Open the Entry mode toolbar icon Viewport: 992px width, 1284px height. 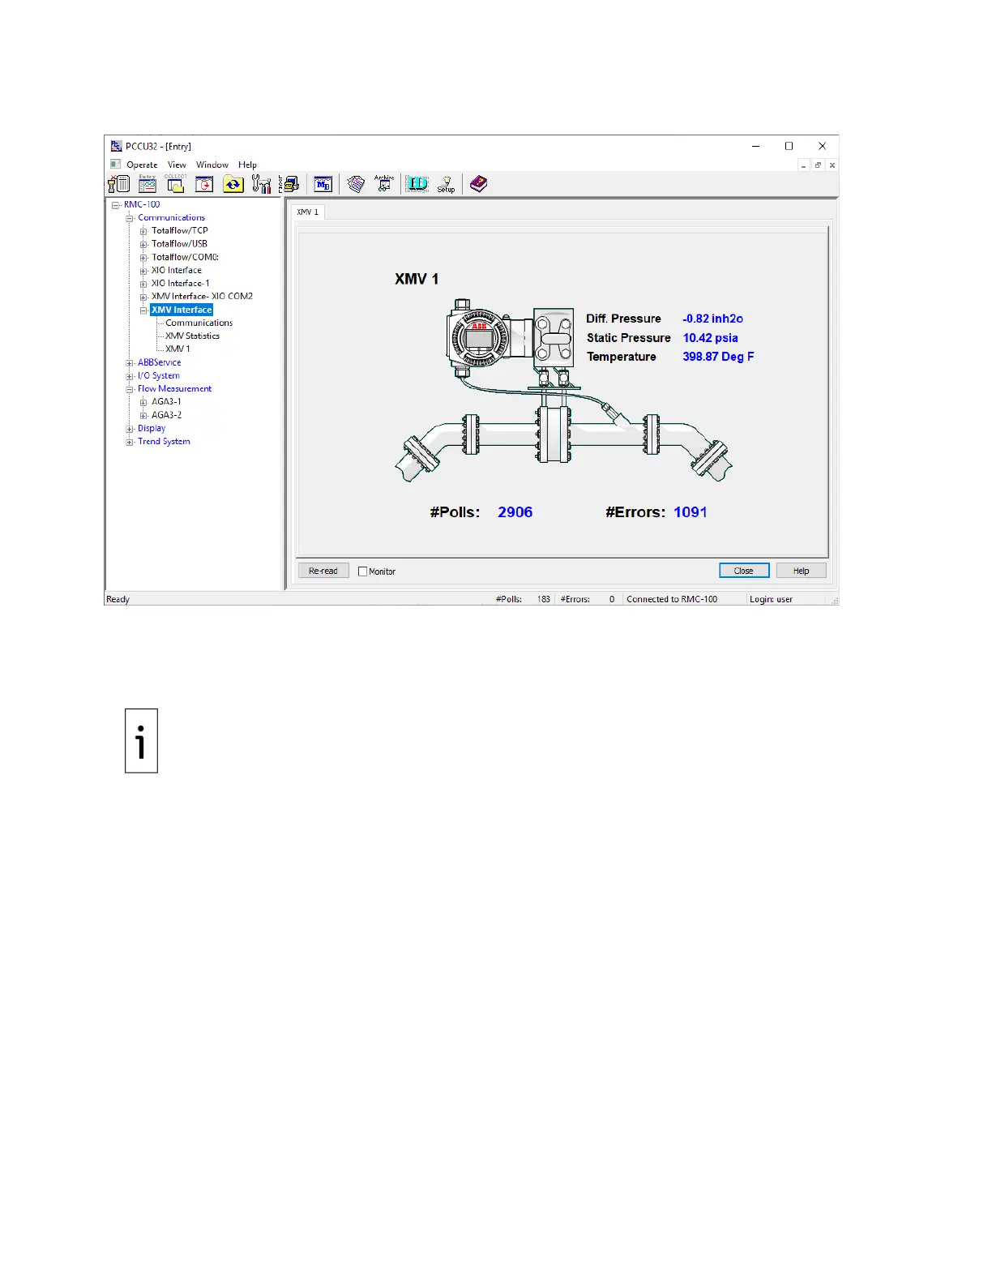[148, 184]
